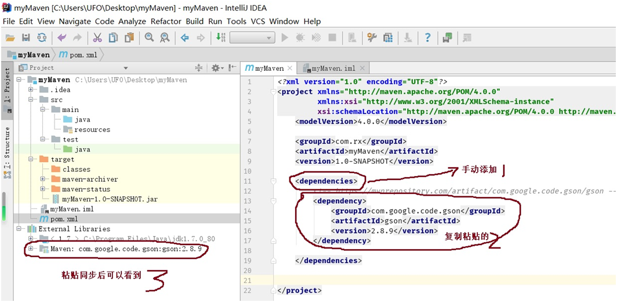This screenshot has height=302, width=617.
Task: Click the Build project green arrow icon
Action: (221, 38)
